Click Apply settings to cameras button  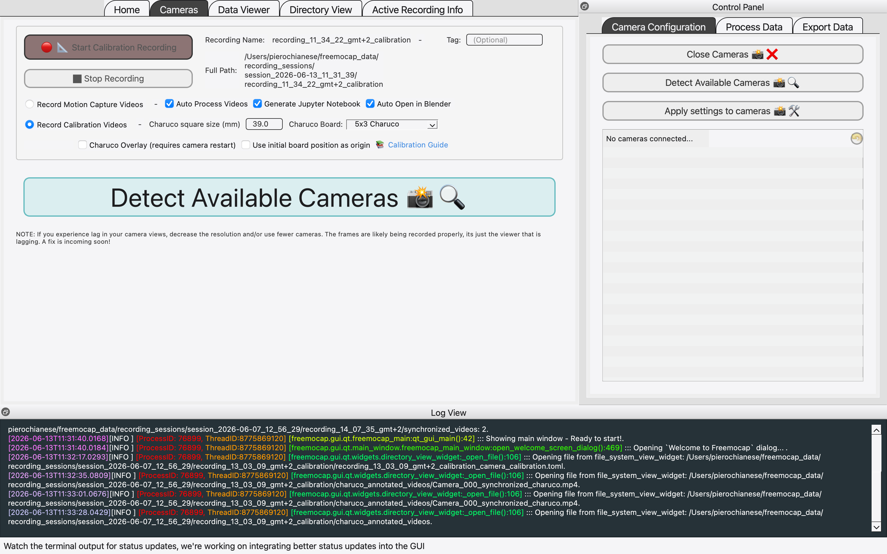click(x=733, y=111)
